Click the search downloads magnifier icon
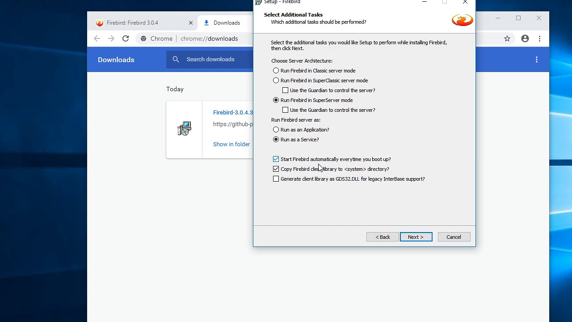 (x=176, y=59)
